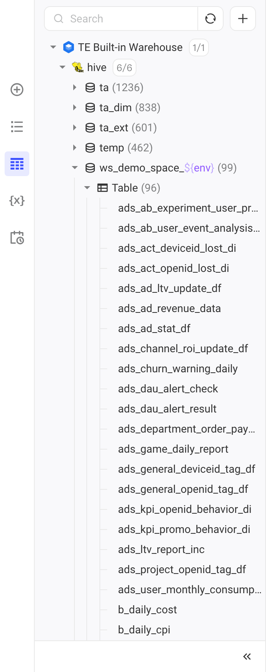
Task: Expand the ta_dim database node
Action: point(75,107)
